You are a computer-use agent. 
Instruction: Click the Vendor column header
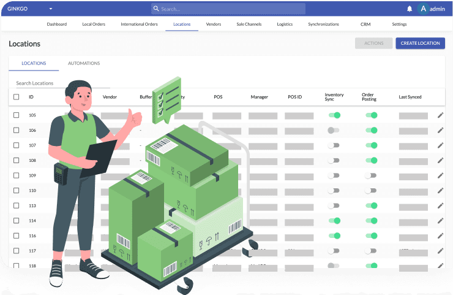110,97
